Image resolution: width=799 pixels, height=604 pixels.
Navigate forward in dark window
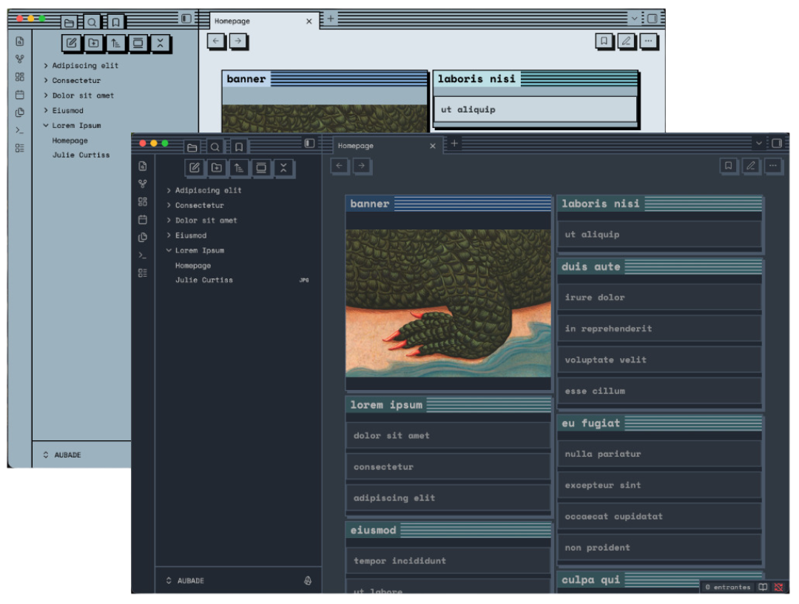pos(362,166)
